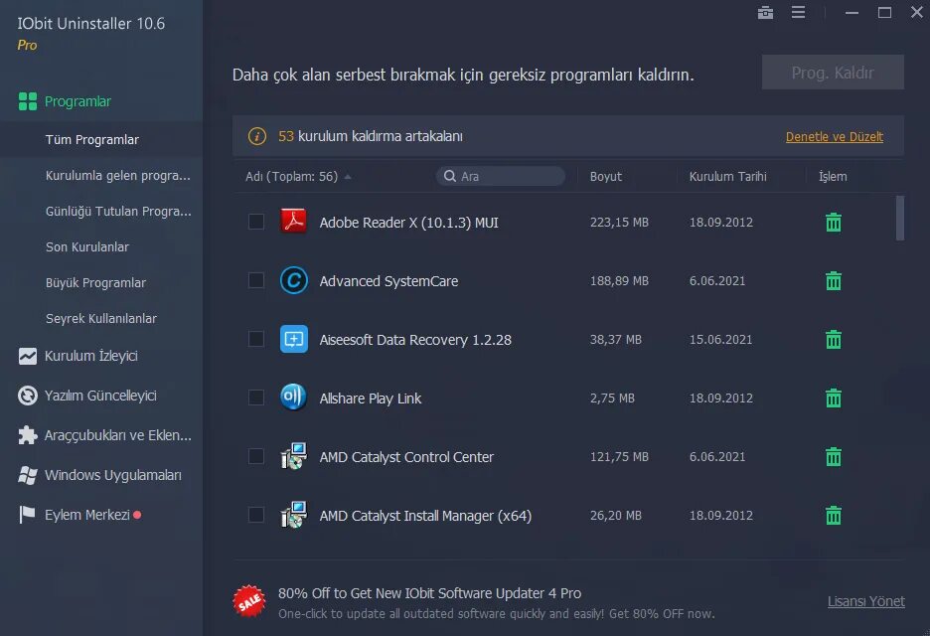
Task: Click the trash icon for Adobe Reader X
Action: 834,223
